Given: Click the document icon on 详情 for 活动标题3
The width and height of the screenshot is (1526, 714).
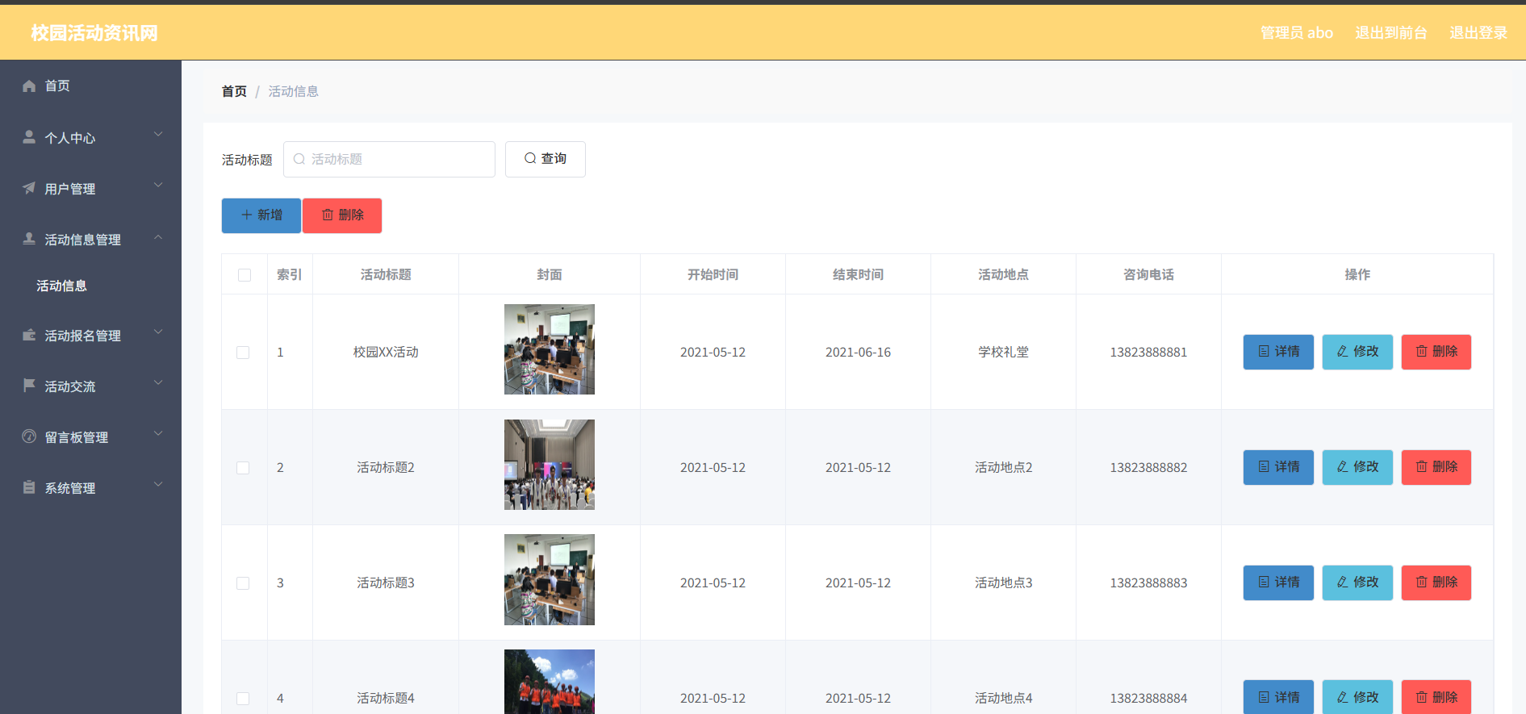Looking at the screenshot, I should pos(1264,582).
